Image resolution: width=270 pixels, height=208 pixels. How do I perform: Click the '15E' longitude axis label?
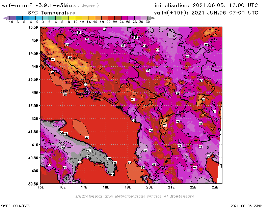pos(40,187)
